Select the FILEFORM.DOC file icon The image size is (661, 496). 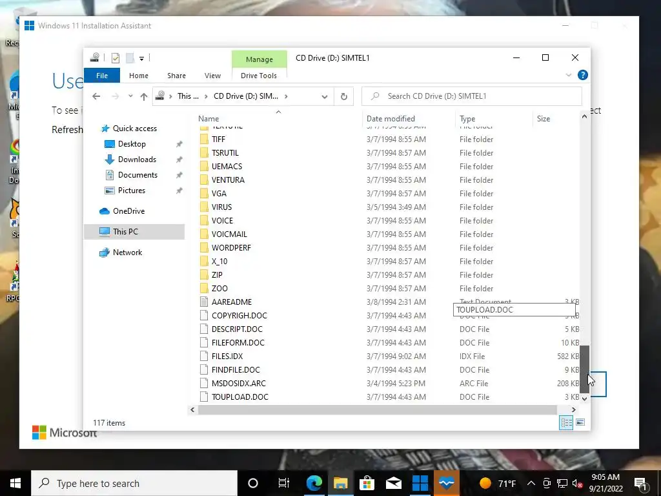204,342
